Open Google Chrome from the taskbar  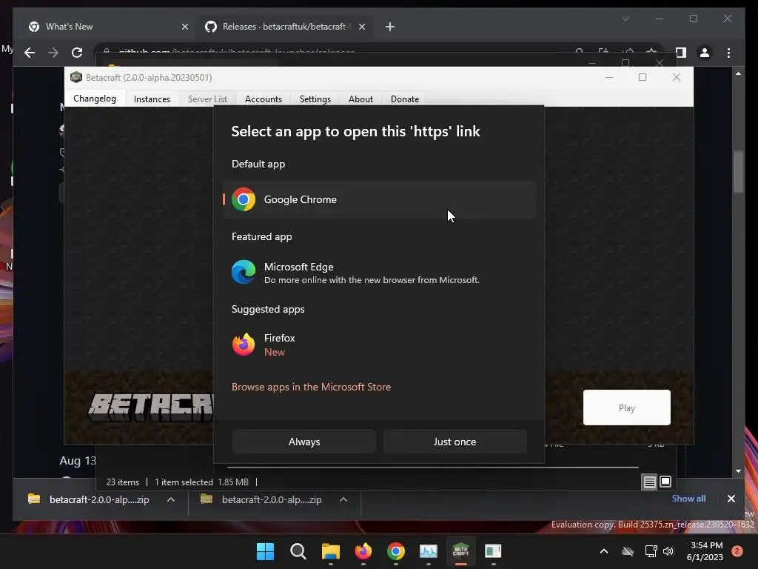[396, 551]
